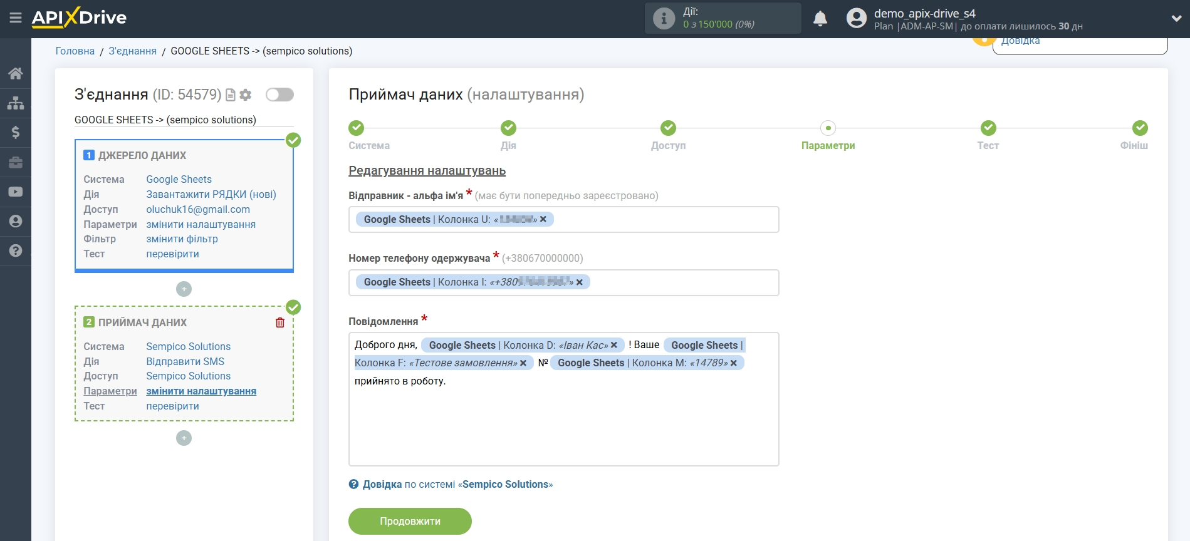The width and height of the screenshot is (1190, 541).
Task: Click the receiver перевірити link
Action: coord(172,406)
